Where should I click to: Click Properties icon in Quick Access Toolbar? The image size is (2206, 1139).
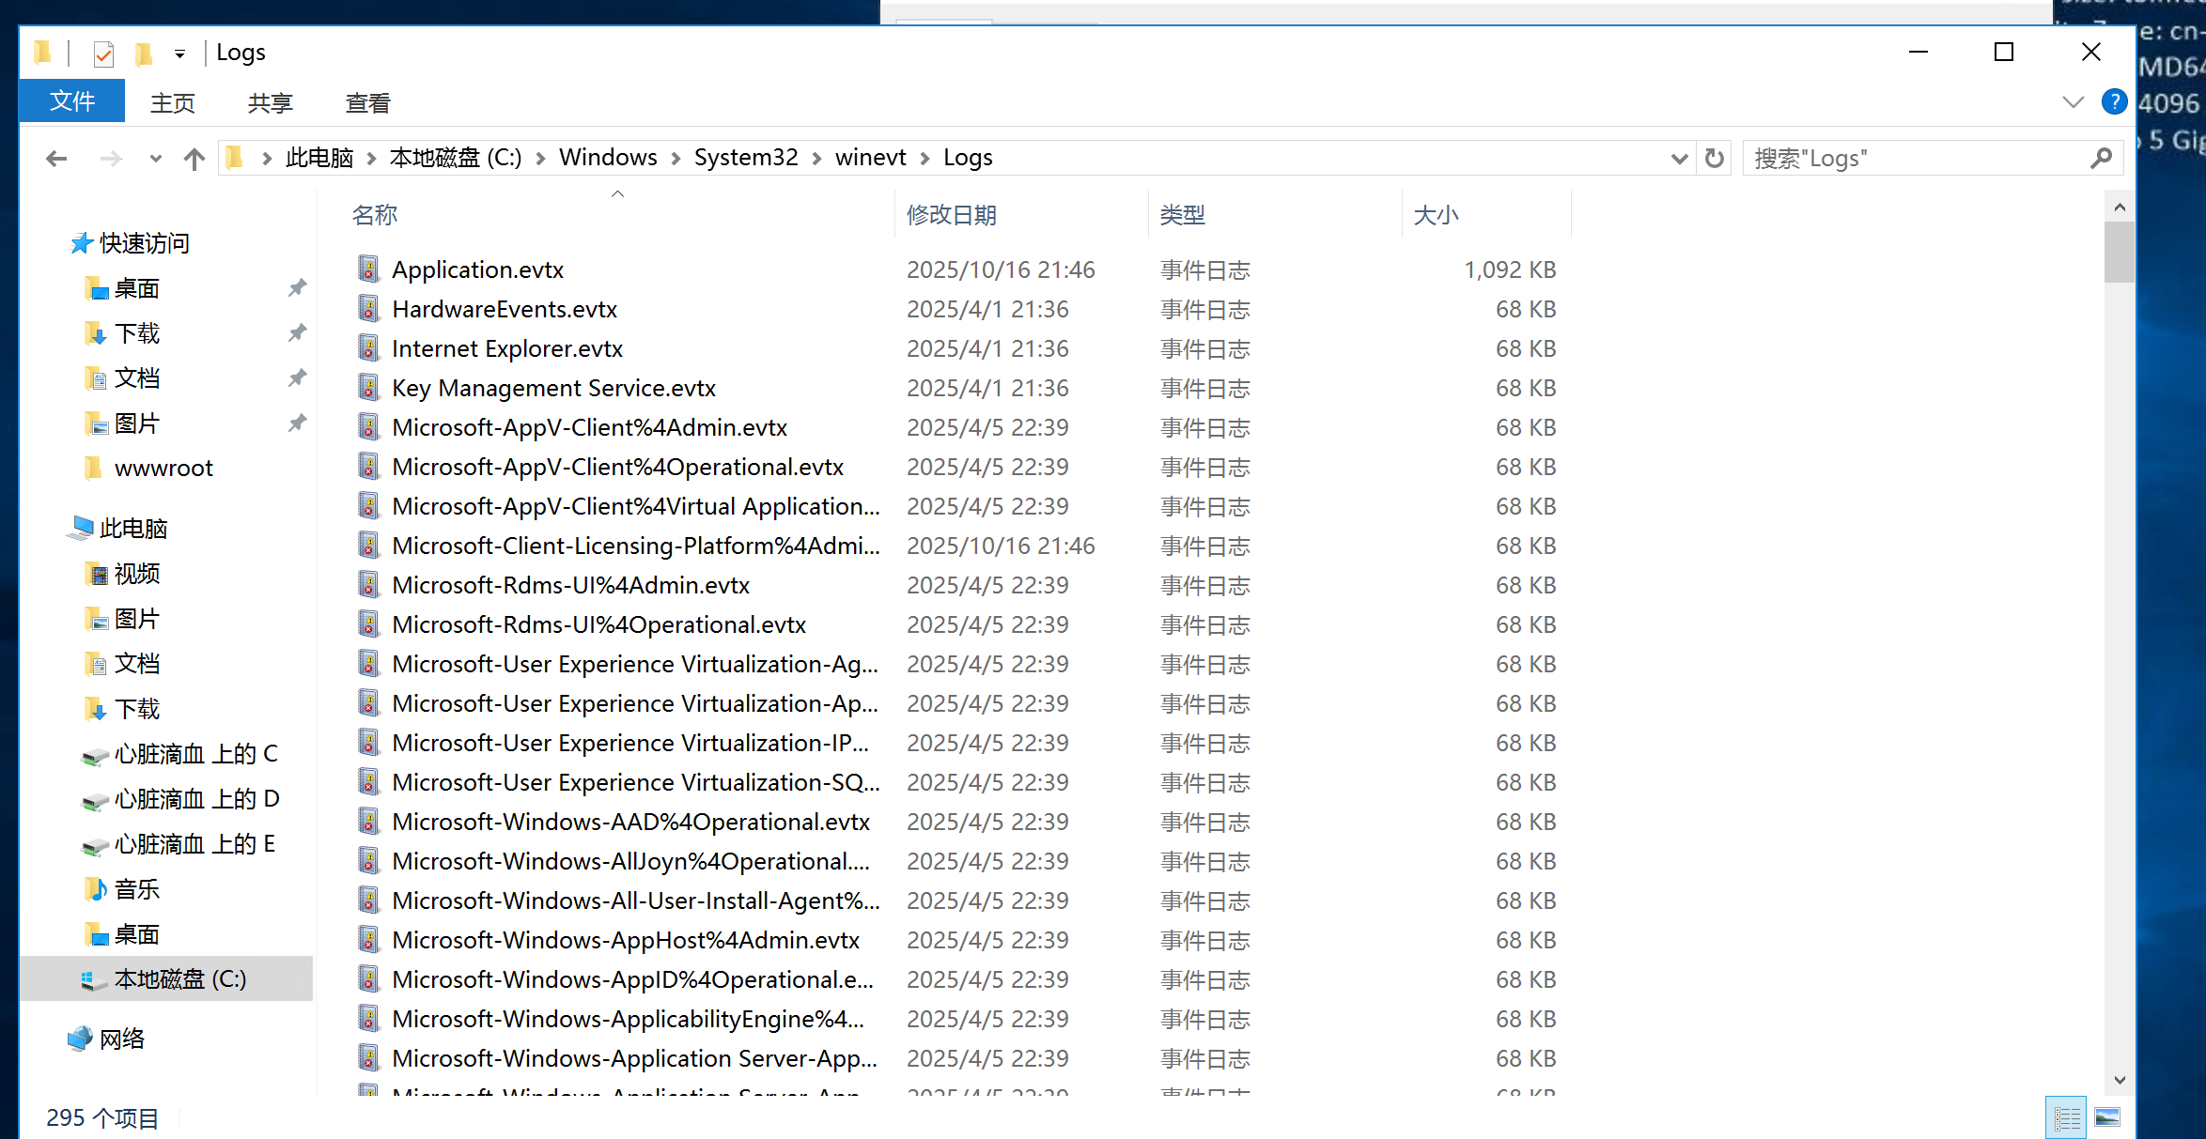[103, 54]
